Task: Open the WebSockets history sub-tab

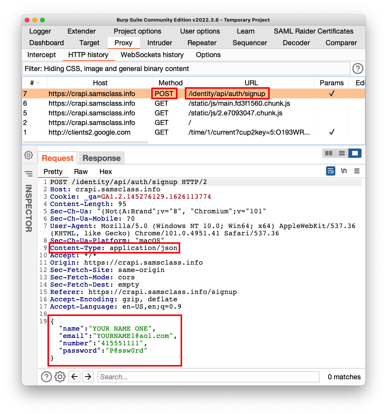Action: (x=152, y=55)
